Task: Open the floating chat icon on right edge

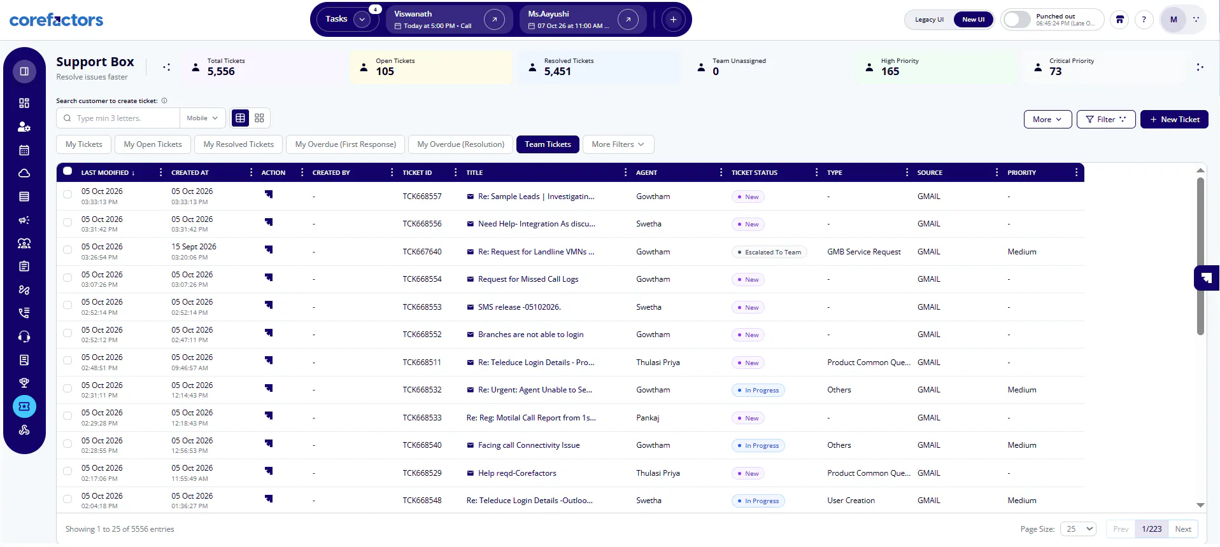Action: point(1207,278)
